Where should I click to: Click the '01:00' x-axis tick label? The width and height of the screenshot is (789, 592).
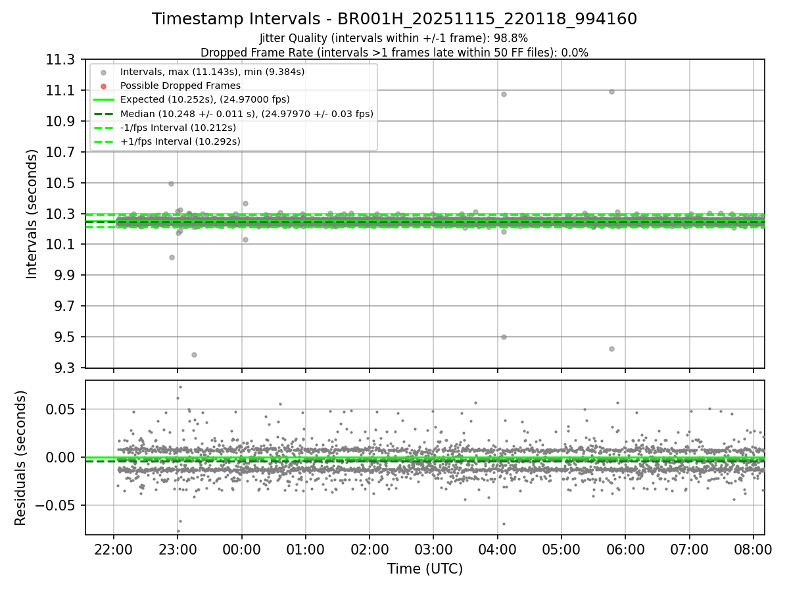[x=305, y=549]
